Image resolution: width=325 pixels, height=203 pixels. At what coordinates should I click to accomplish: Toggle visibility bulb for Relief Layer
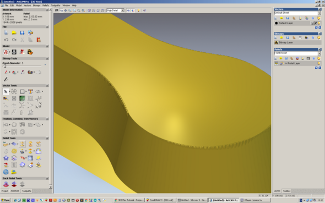coord(319,63)
